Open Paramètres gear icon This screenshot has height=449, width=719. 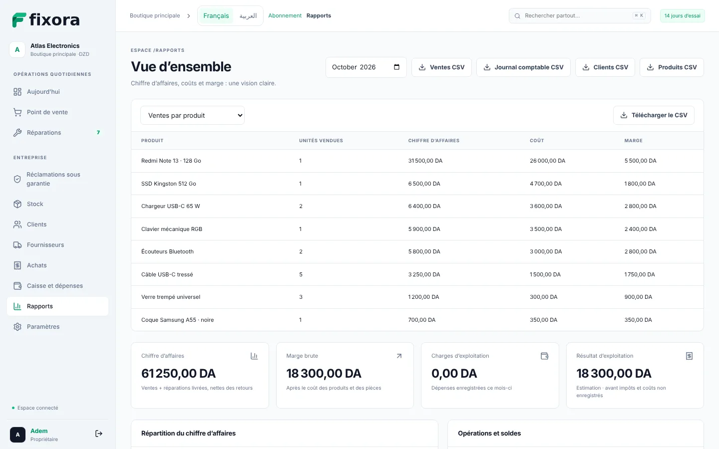(x=17, y=327)
